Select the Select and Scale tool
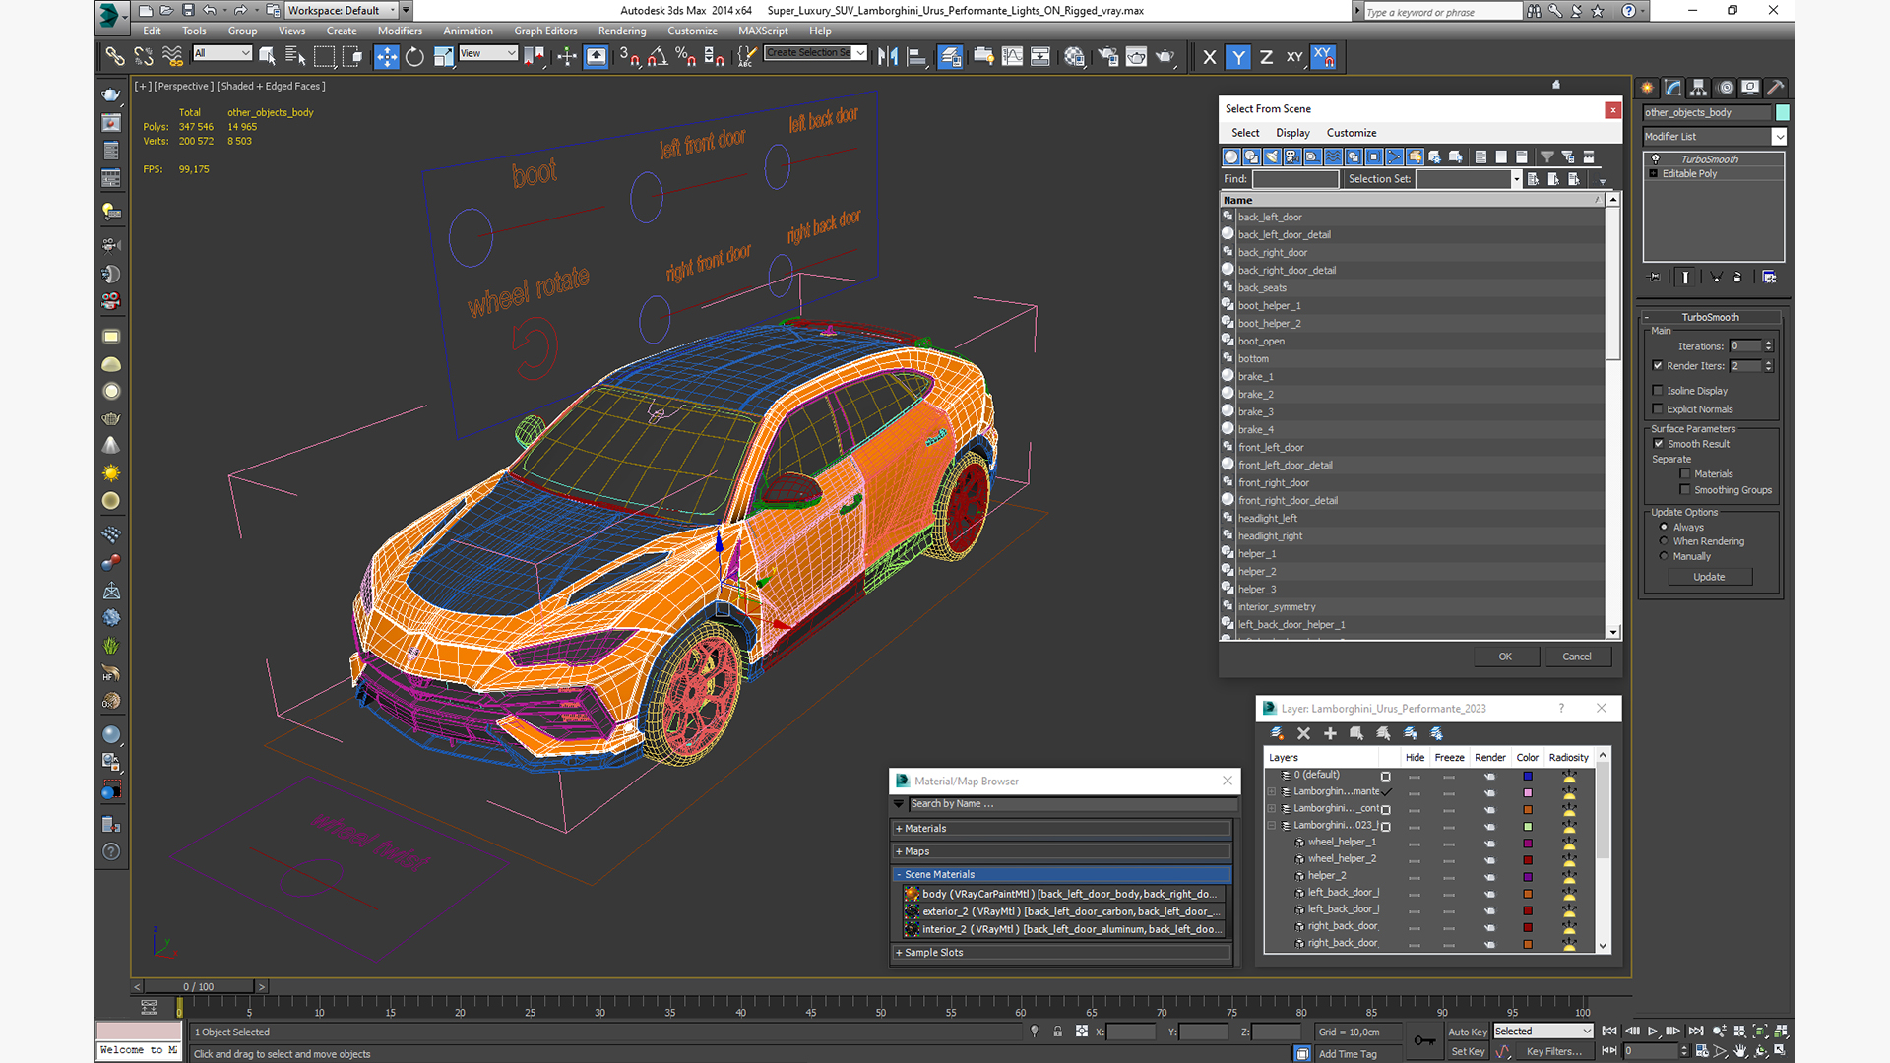1890x1063 pixels. click(443, 57)
